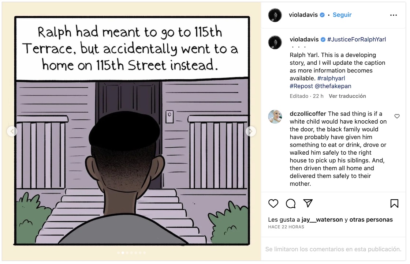Click dczollicoffer's profile avatar
Image resolution: width=410 pixels, height=264 pixels.
pyautogui.click(x=275, y=117)
